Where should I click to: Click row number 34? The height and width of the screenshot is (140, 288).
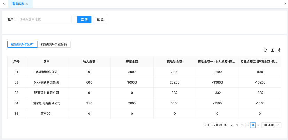point(16,103)
